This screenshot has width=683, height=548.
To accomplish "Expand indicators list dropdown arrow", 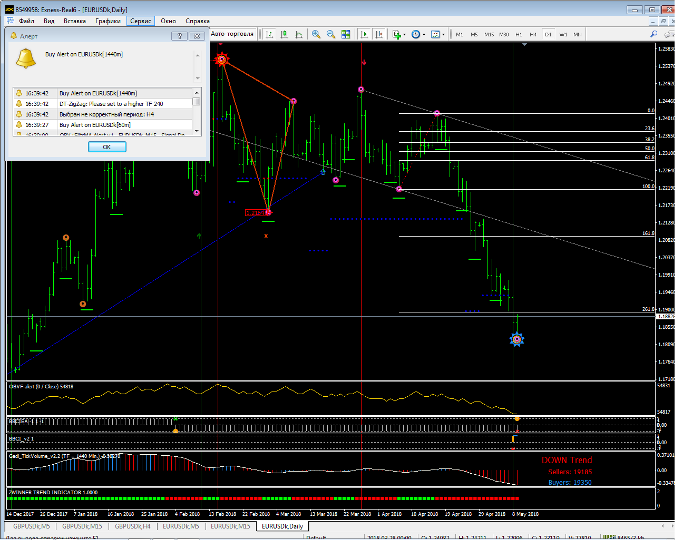I will 404,35.
